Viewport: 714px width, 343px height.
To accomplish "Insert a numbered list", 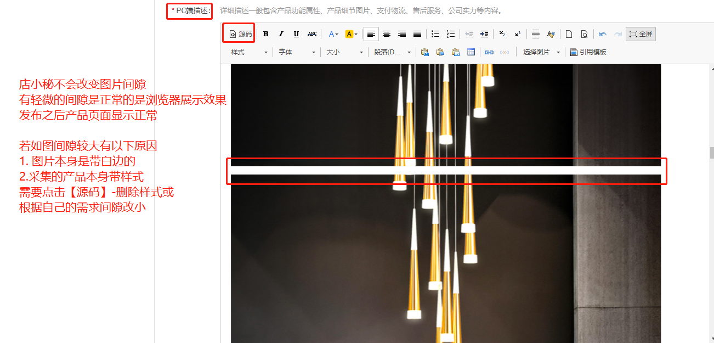I will [x=451, y=34].
